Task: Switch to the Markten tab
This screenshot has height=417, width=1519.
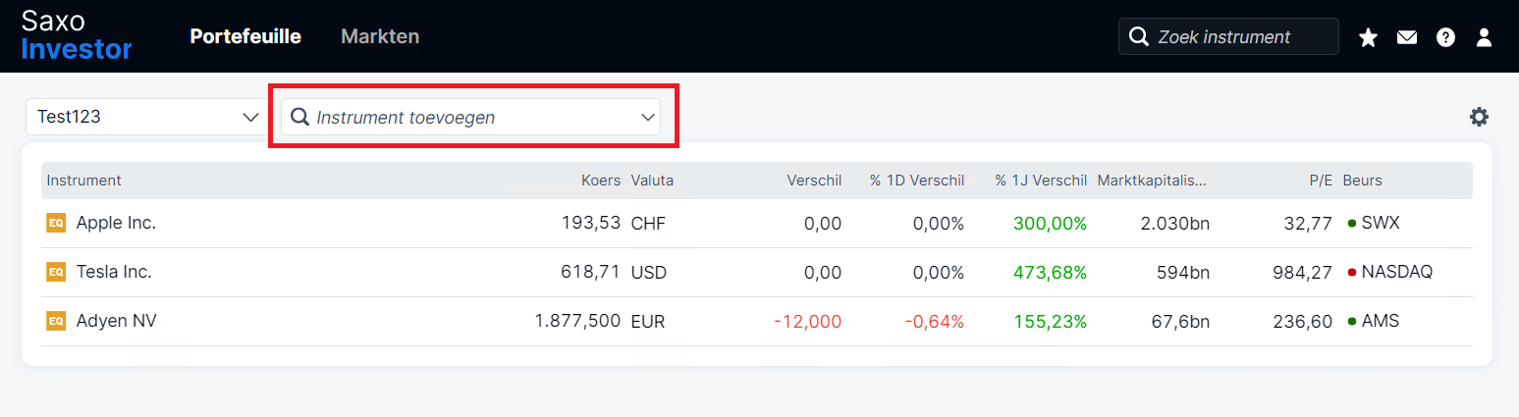Action: point(380,36)
